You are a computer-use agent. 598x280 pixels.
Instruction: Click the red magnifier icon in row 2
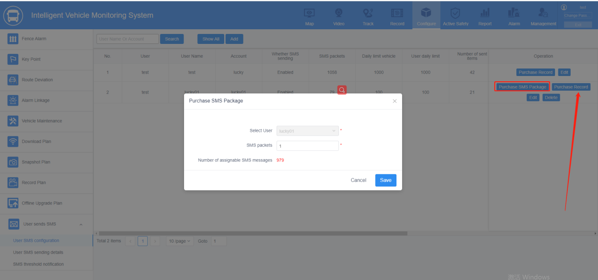[x=342, y=90]
